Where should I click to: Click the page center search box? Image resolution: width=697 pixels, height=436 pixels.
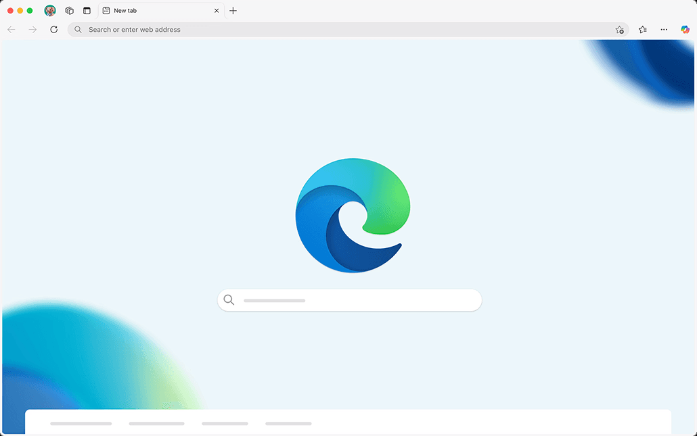point(349,300)
